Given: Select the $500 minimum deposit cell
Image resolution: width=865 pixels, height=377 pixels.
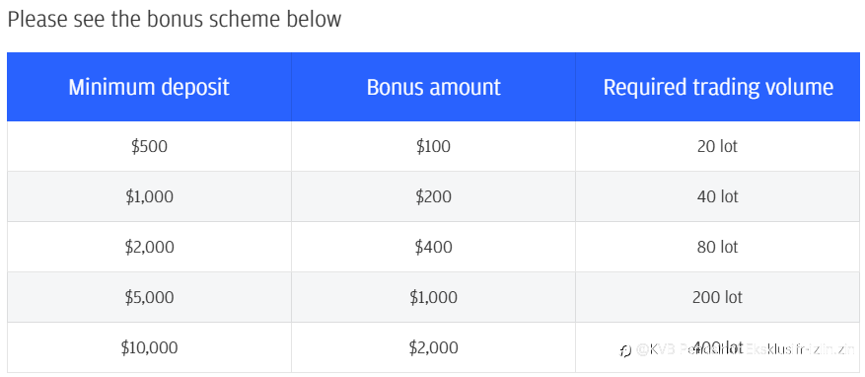Looking at the screenshot, I should [x=149, y=146].
